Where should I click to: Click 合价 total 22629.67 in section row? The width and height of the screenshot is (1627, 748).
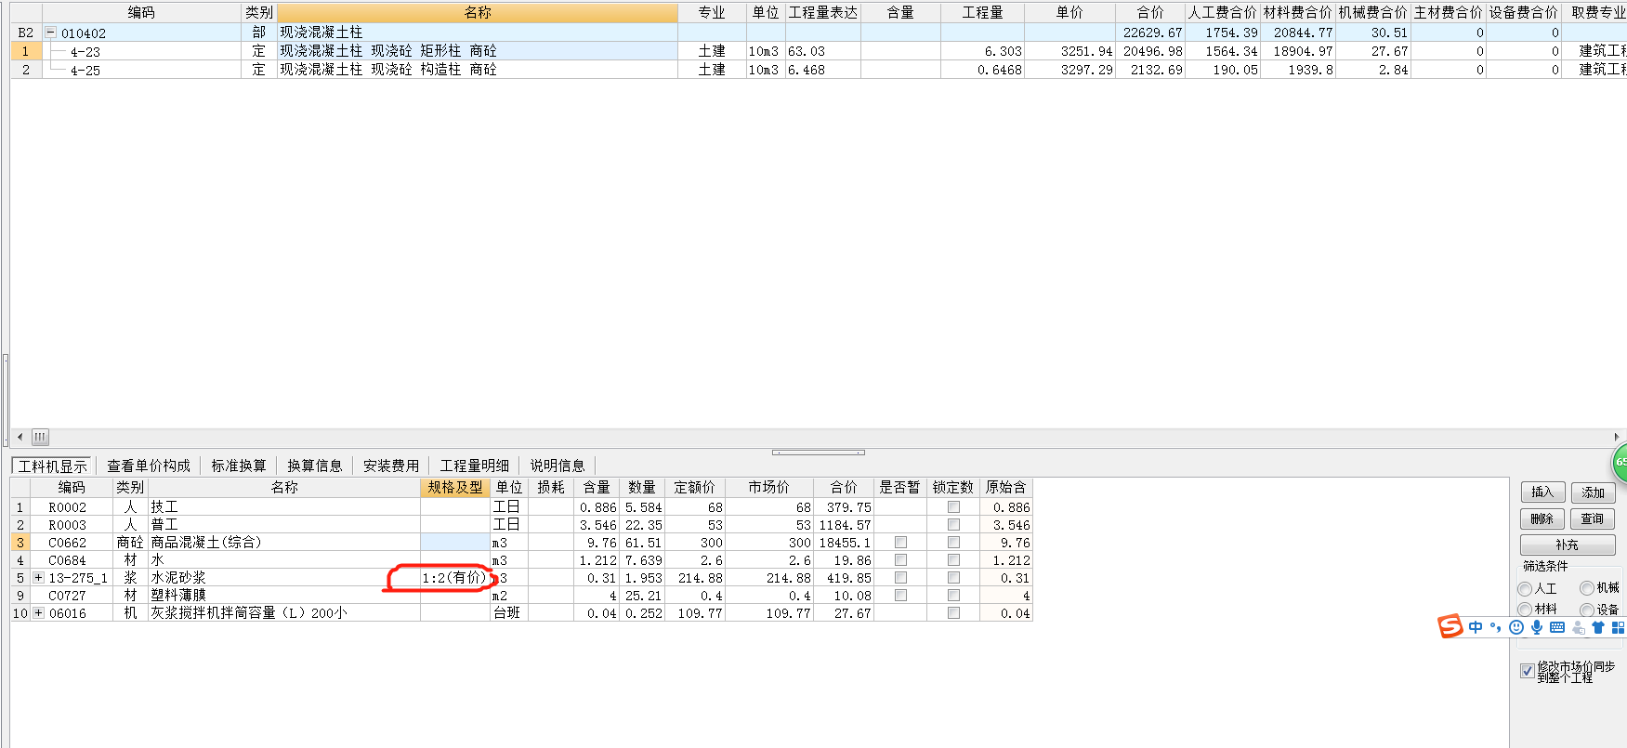pos(1150,33)
